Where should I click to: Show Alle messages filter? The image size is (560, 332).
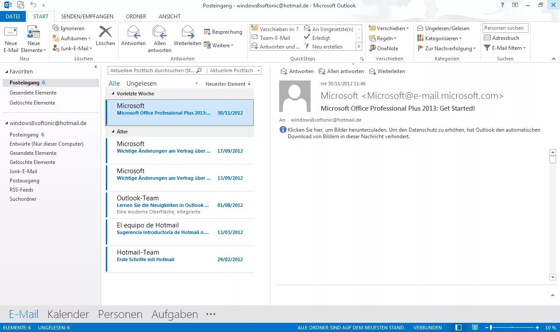click(x=114, y=84)
